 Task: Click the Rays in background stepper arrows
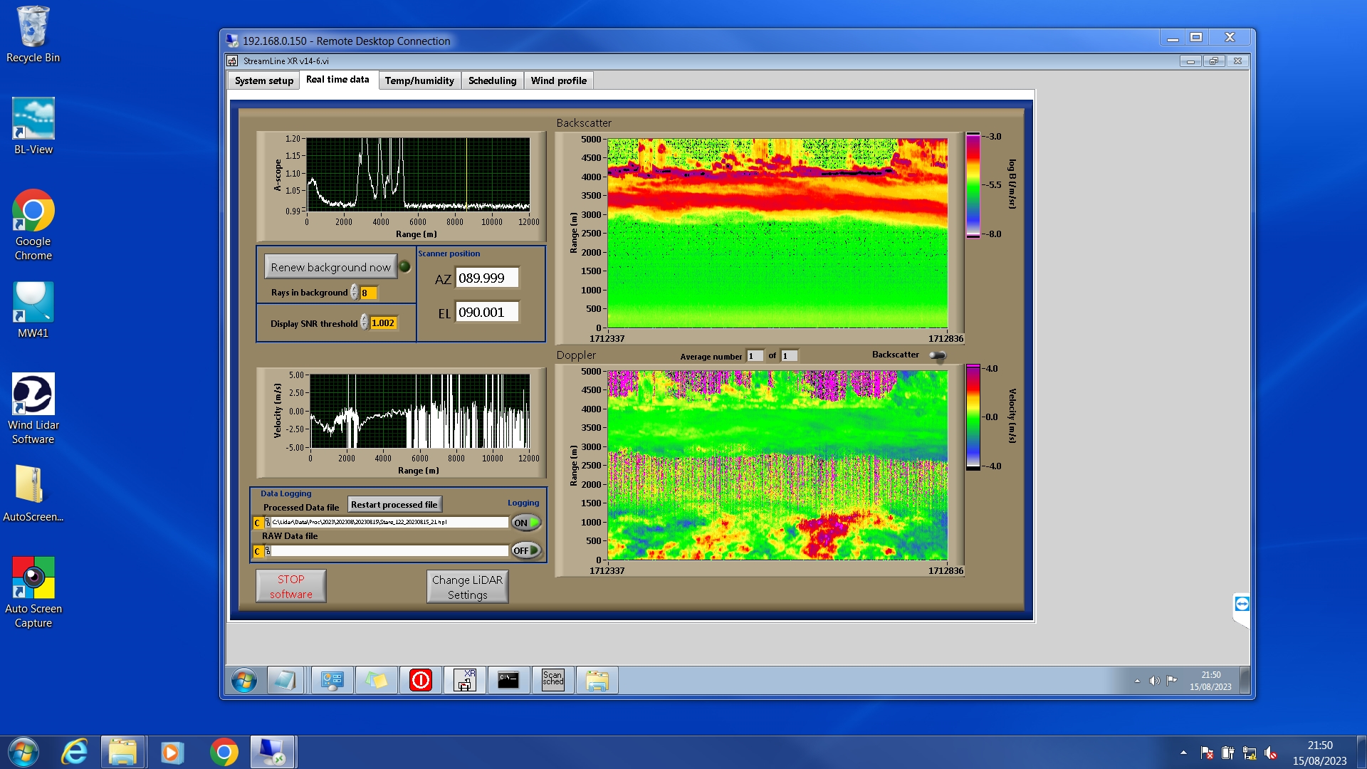point(354,293)
